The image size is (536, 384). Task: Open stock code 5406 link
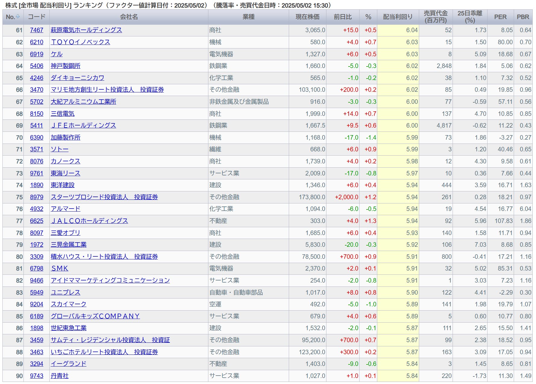37,66
